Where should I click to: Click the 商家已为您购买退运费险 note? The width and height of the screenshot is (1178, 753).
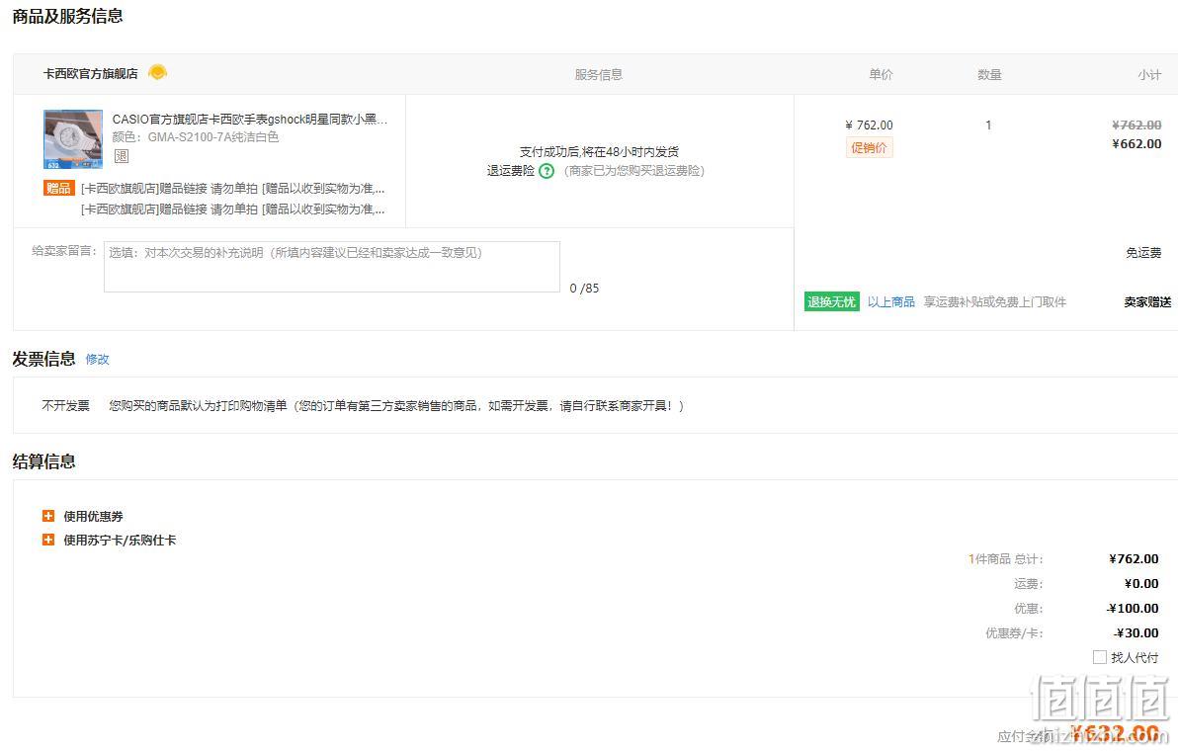click(x=634, y=171)
